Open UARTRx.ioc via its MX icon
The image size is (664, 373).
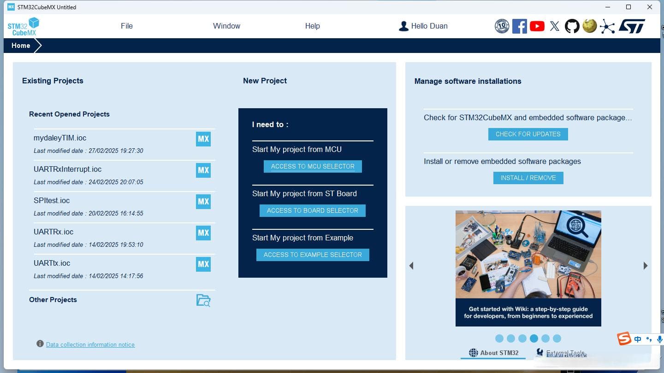[203, 233]
